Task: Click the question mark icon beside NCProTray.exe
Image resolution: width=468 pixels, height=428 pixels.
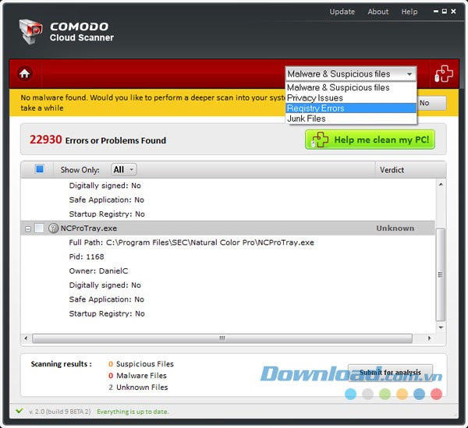Action: pyautogui.click(x=53, y=228)
